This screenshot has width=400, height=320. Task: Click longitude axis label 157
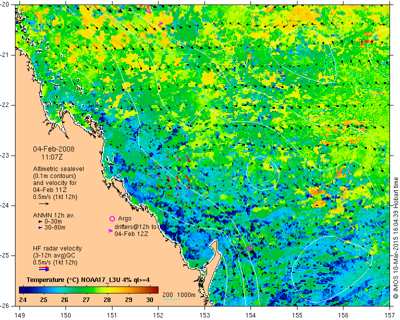390,315
